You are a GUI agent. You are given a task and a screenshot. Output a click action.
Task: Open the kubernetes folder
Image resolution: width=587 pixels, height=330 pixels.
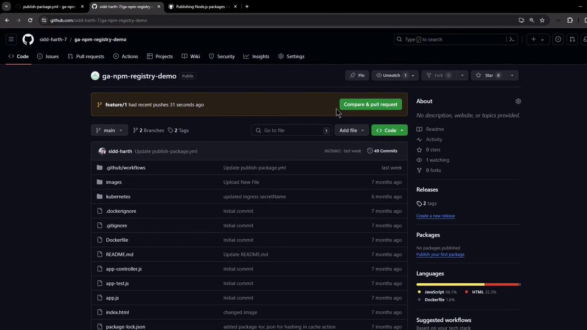pos(118,197)
